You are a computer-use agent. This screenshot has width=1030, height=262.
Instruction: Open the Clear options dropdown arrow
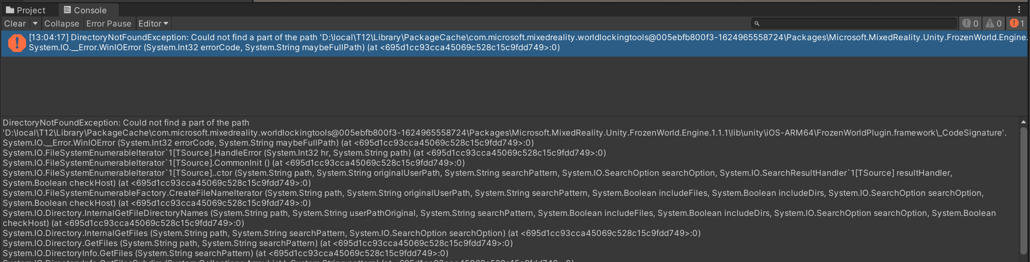point(35,24)
